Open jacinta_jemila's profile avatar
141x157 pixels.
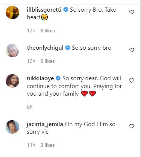click(12, 127)
